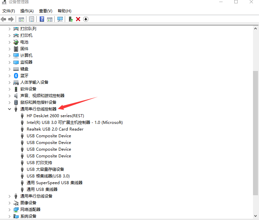This screenshot has width=259, height=220.
Task: Click the update driver green arrow icon
Action: (x=70, y=19)
